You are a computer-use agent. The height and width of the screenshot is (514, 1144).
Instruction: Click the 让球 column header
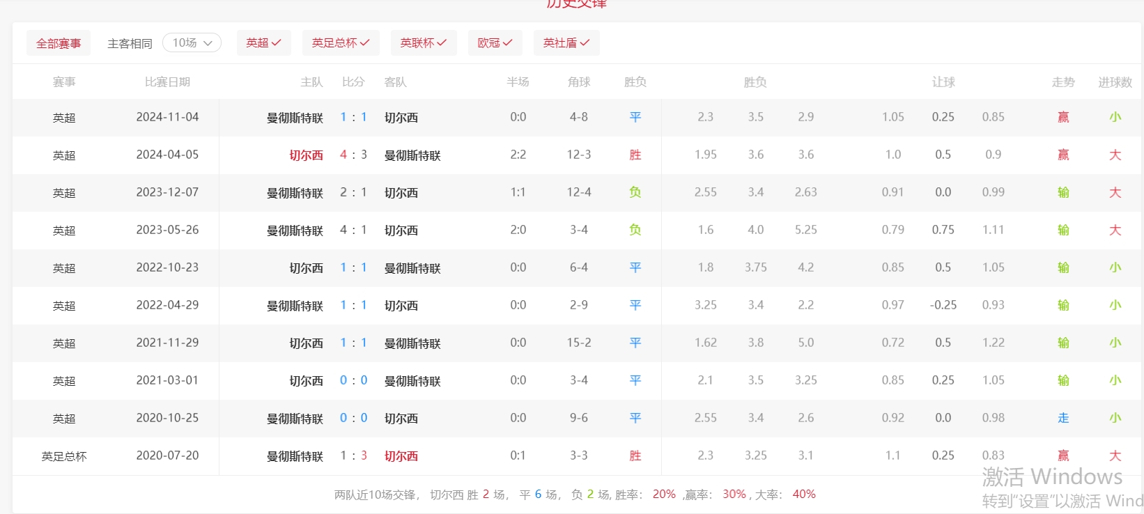point(943,82)
